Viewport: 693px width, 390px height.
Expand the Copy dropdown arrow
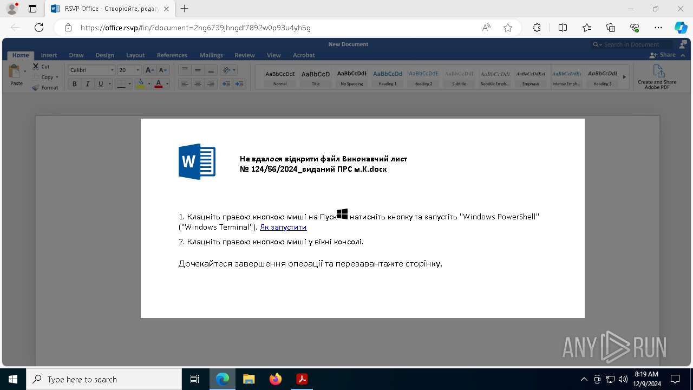click(x=57, y=77)
